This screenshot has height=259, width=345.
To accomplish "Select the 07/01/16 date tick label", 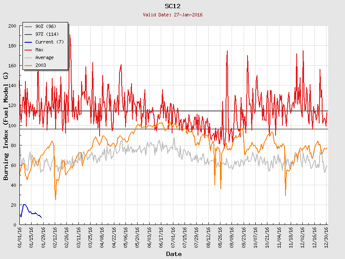I will (x=173, y=237).
